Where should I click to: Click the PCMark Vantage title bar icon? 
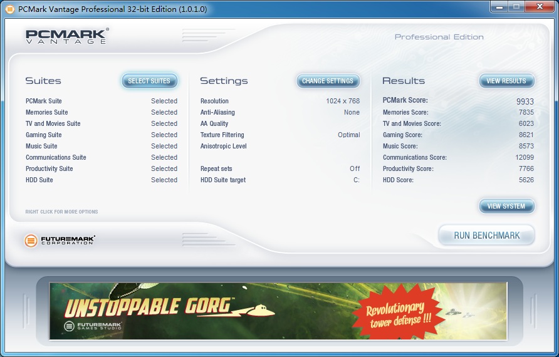(10, 9)
